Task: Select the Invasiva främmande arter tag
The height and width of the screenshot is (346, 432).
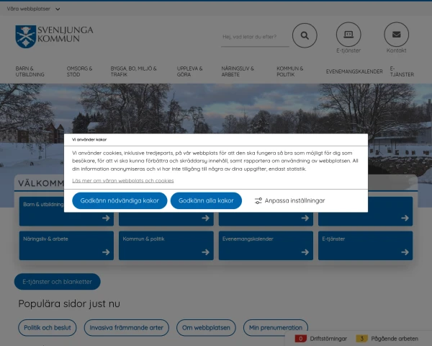Action: coord(127,327)
